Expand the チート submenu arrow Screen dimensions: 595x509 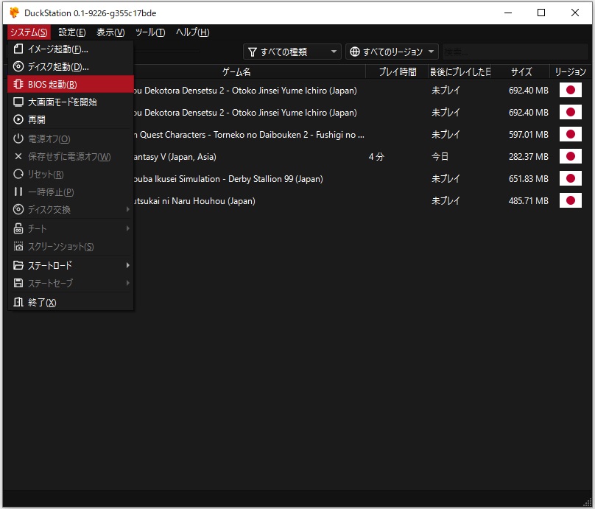click(x=128, y=228)
